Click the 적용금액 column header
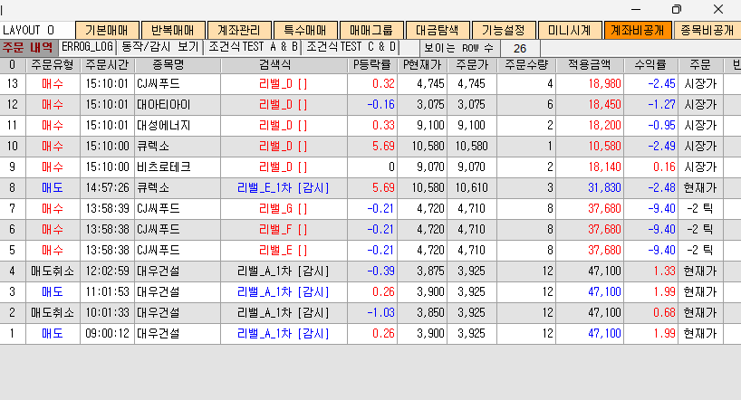Screen dimensions: 741x400 tap(590, 65)
